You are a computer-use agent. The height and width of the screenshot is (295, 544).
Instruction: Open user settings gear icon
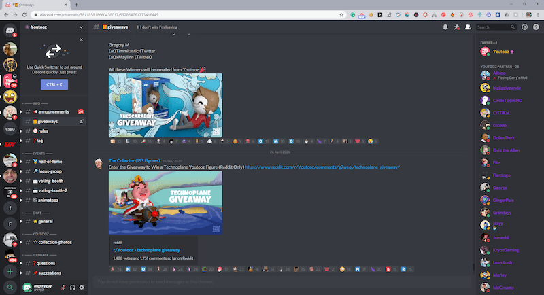coord(82,288)
